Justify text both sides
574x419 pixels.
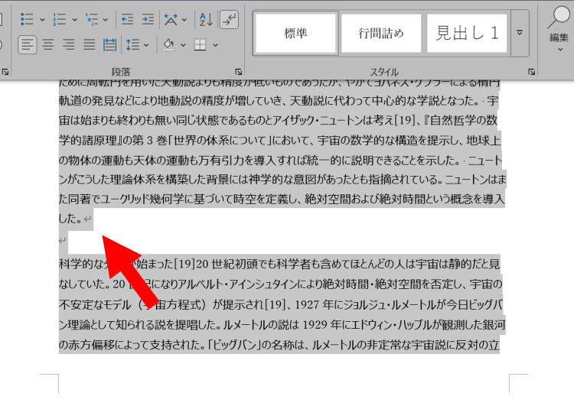89,45
